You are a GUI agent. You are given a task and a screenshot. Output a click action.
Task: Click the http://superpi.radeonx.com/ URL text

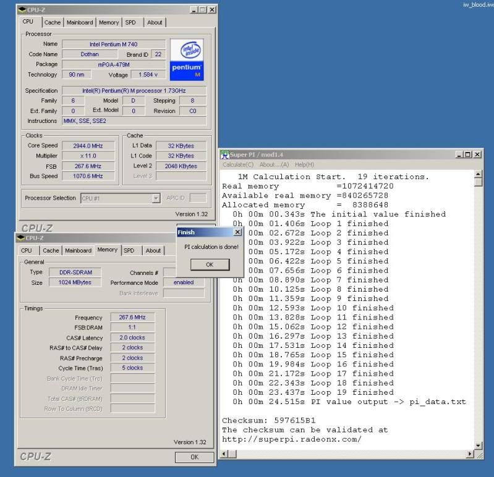(x=292, y=439)
